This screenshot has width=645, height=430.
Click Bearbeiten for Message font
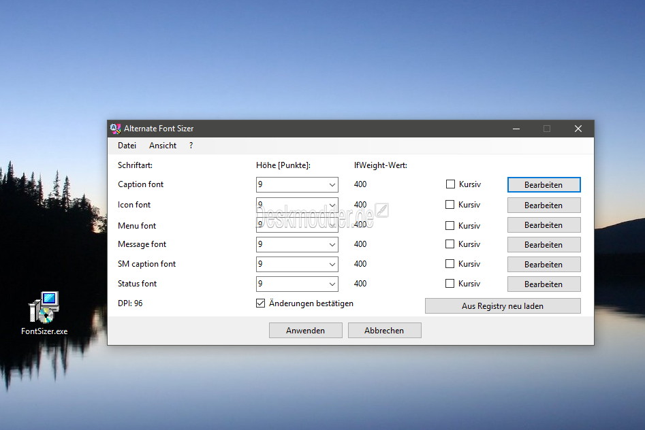pos(544,245)
